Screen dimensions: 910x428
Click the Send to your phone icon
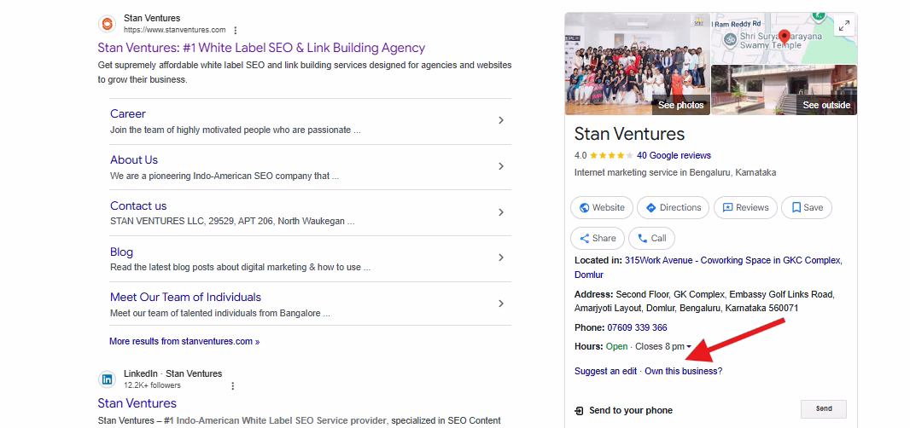[x=580, y=410]
